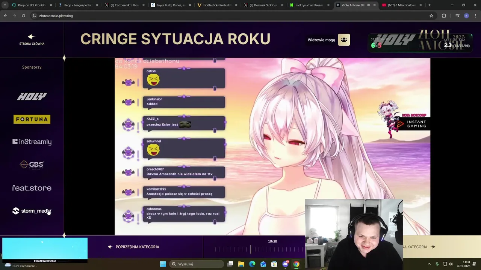Click browser back arrow
Image resolution: width=481 pixels, height=270 pixels.
click(x=5, y=16)
